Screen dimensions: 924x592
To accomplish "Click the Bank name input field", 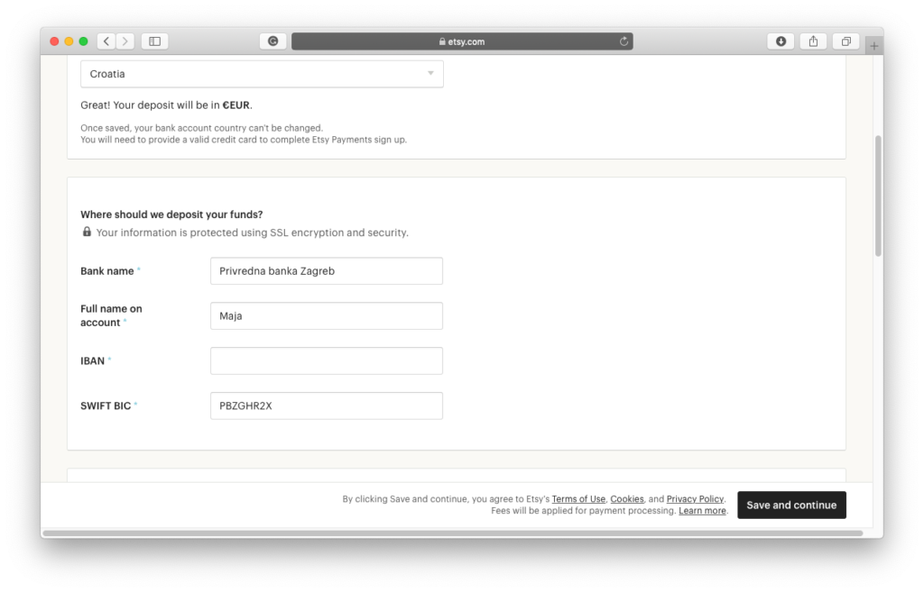I will [x=326, y=271].
